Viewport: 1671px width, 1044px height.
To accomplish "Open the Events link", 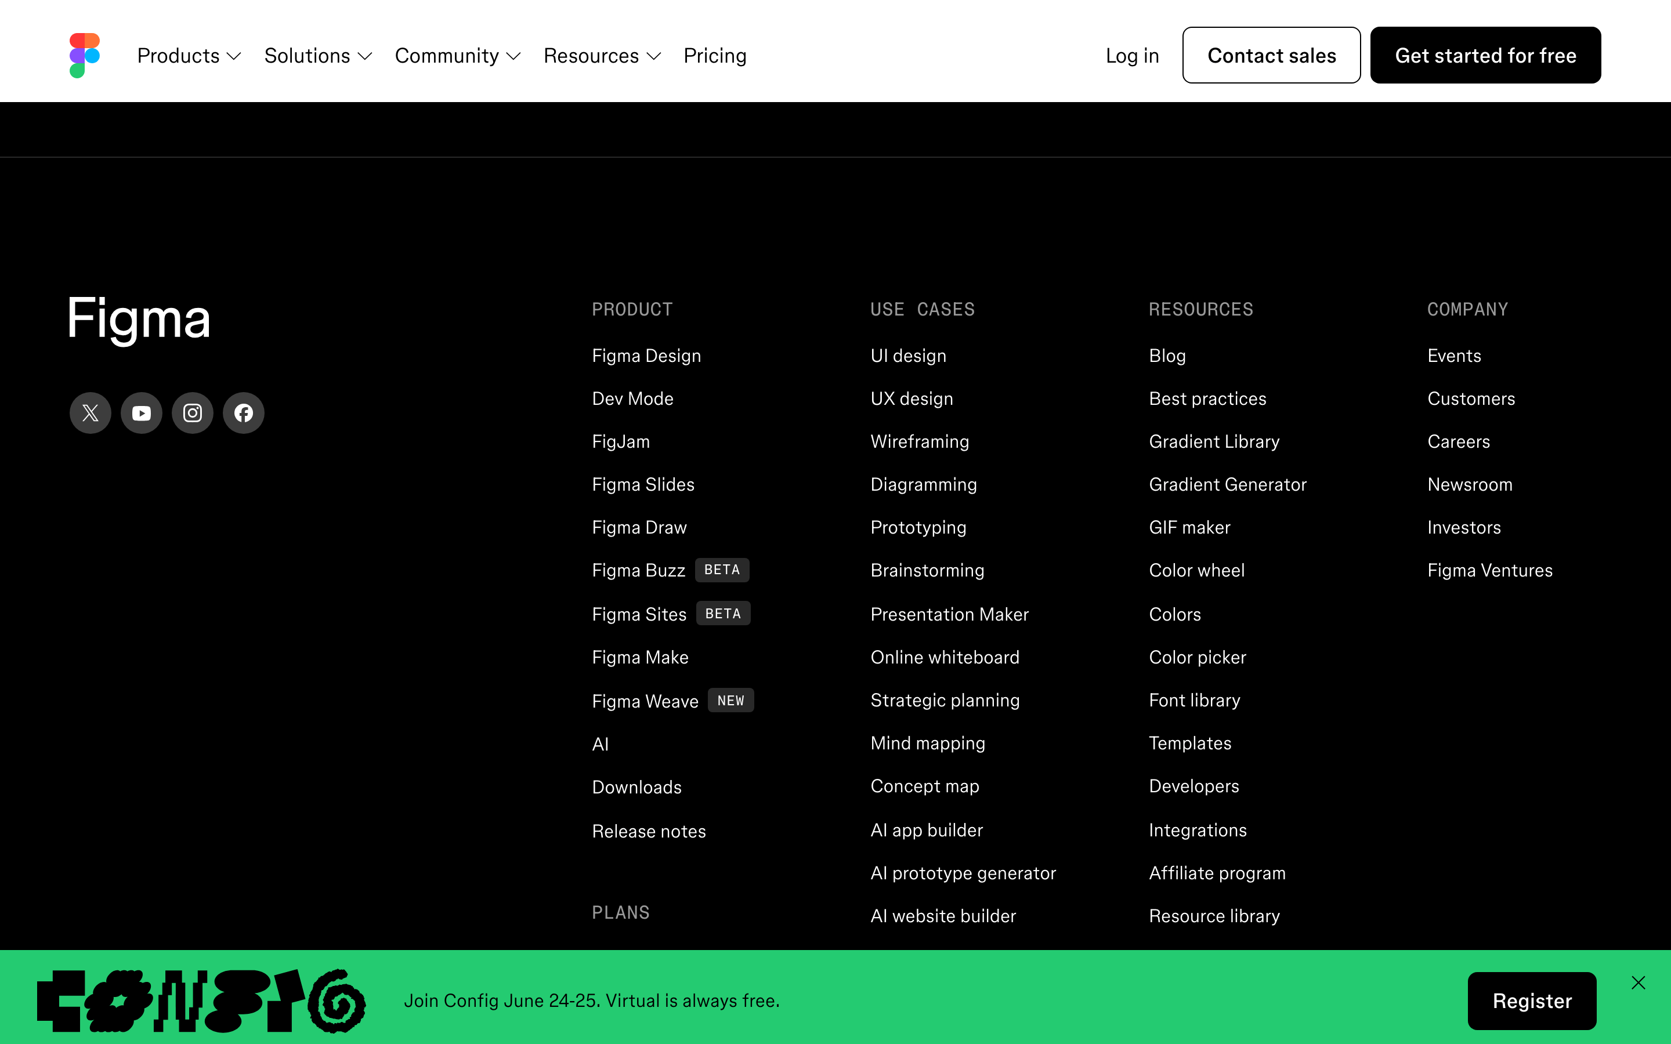I will (1454, 356).
